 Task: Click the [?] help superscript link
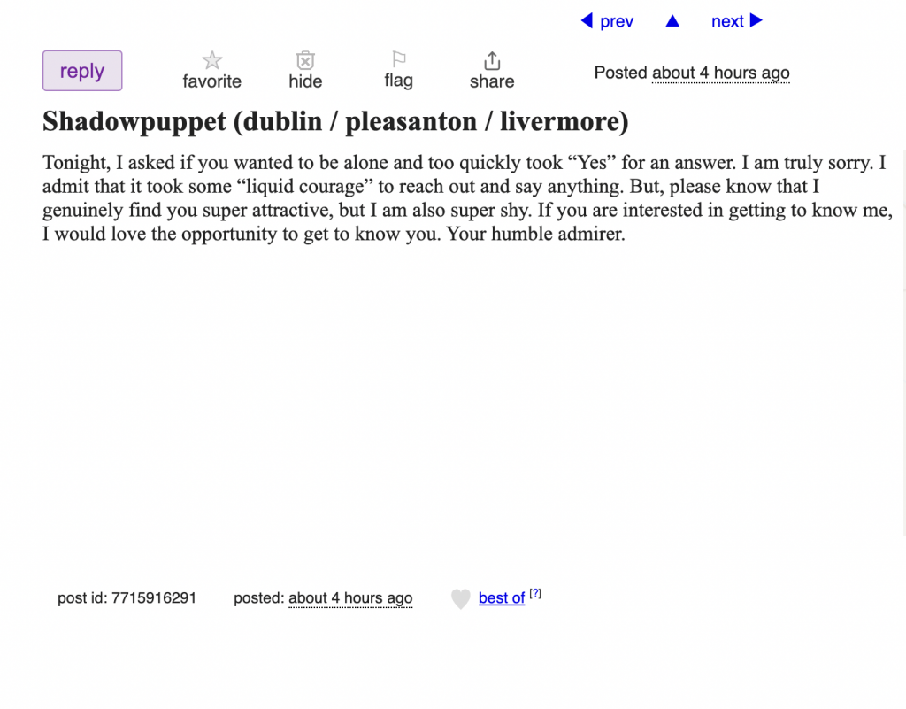[x=535, y=594]
